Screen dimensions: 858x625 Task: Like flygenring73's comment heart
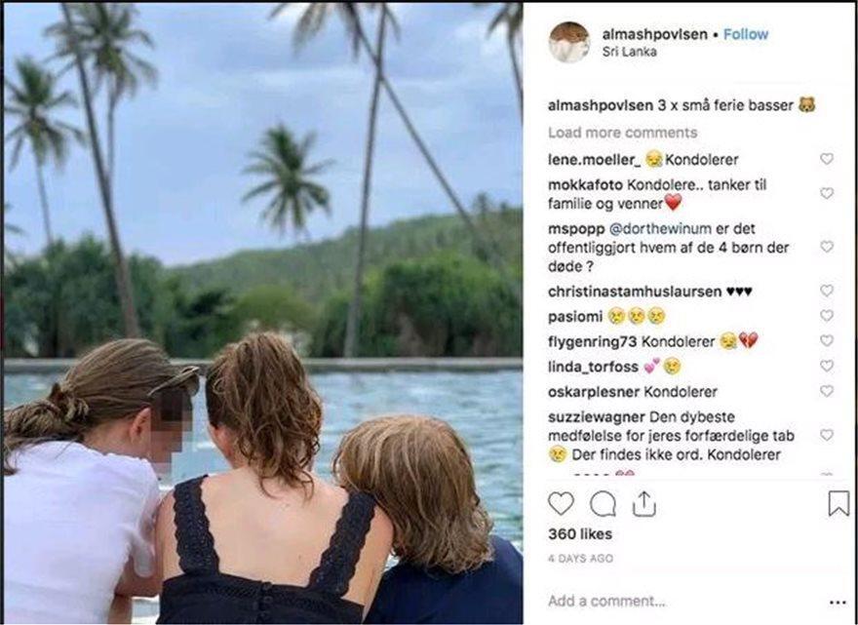point(827,341)
